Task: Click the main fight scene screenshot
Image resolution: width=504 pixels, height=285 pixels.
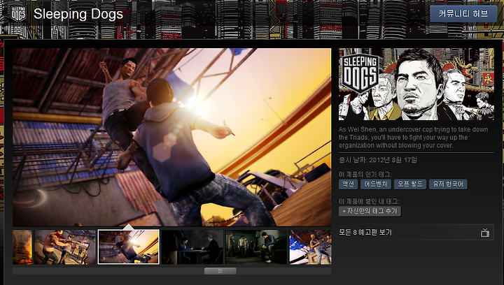Action: coord(172,137)
